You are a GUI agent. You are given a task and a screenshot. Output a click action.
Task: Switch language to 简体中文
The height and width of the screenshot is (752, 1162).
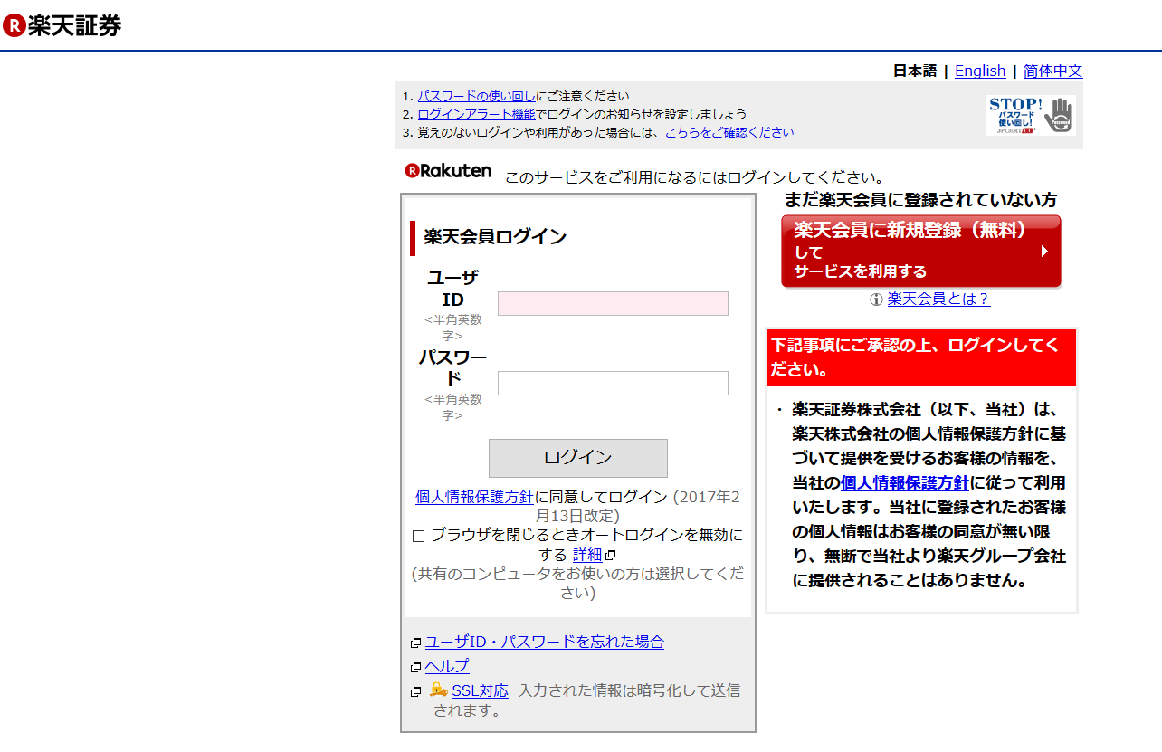tap(1053, 71)
